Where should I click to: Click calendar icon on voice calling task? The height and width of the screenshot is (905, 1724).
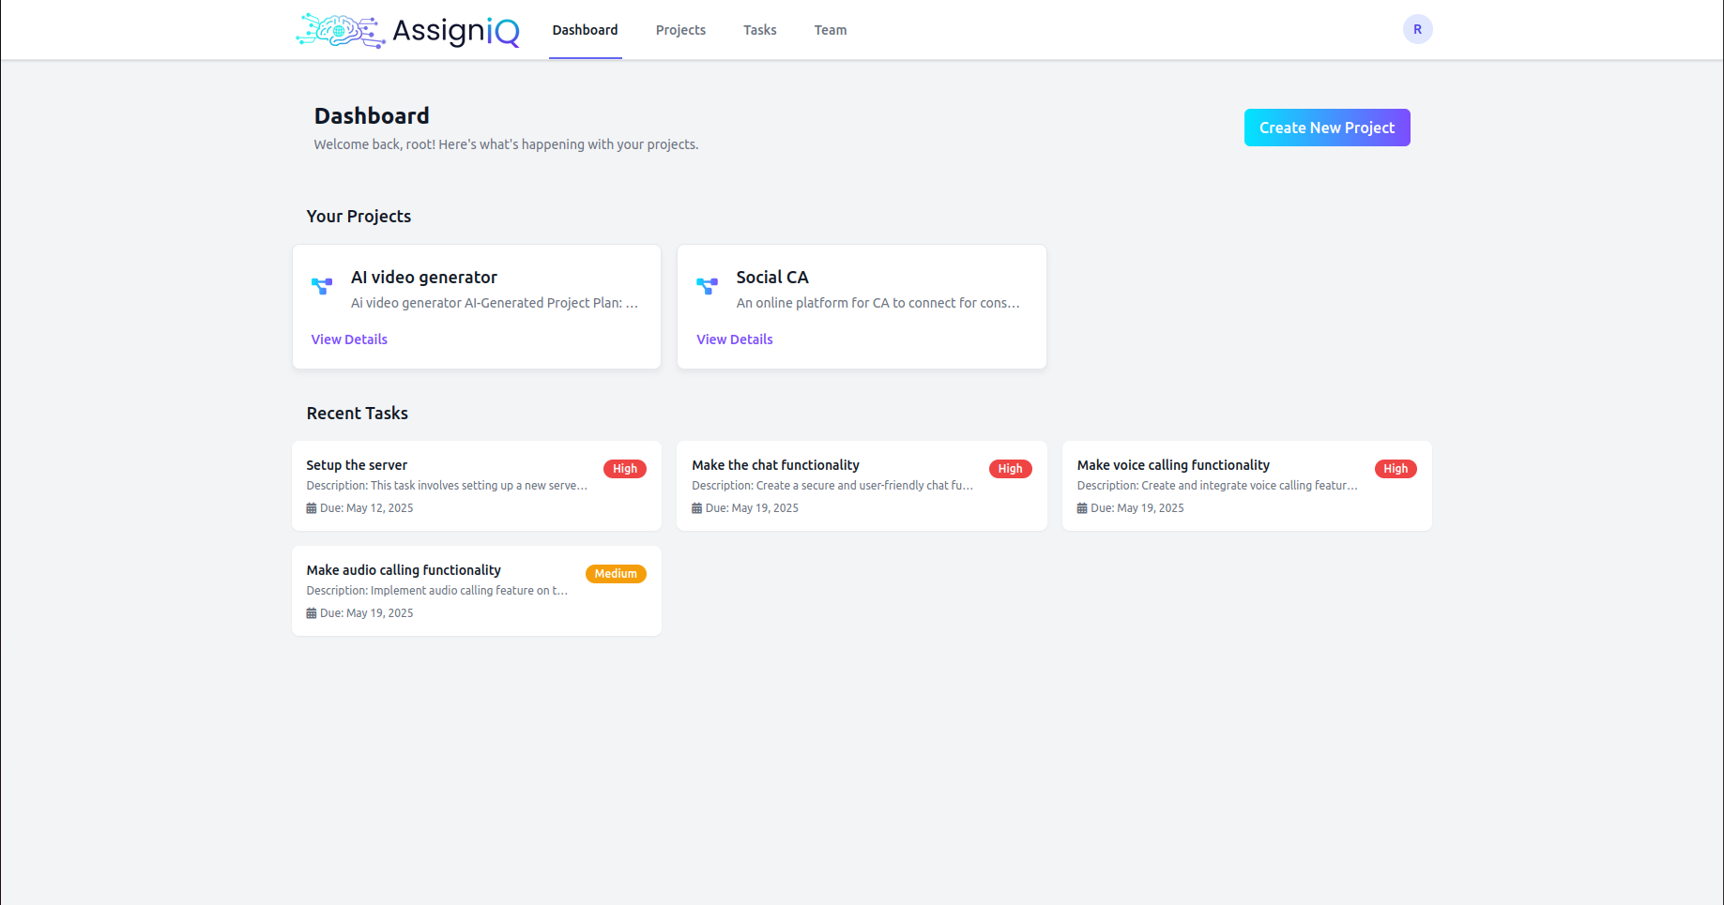pyautogui.click(x=1082, y=508)
